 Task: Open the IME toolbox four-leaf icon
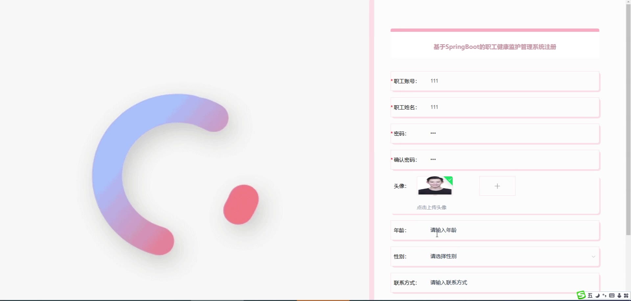(626, 295)
